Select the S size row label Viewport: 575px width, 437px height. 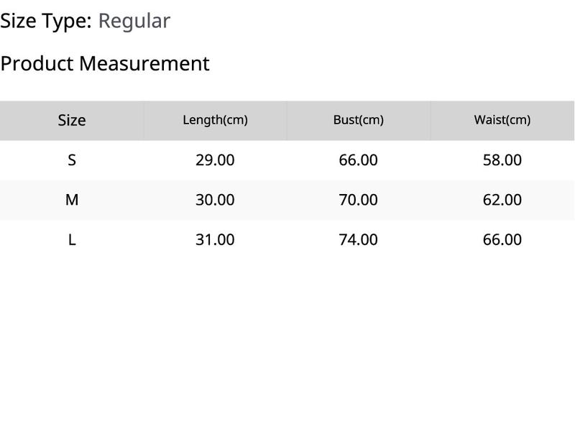[x=71, y=160]
